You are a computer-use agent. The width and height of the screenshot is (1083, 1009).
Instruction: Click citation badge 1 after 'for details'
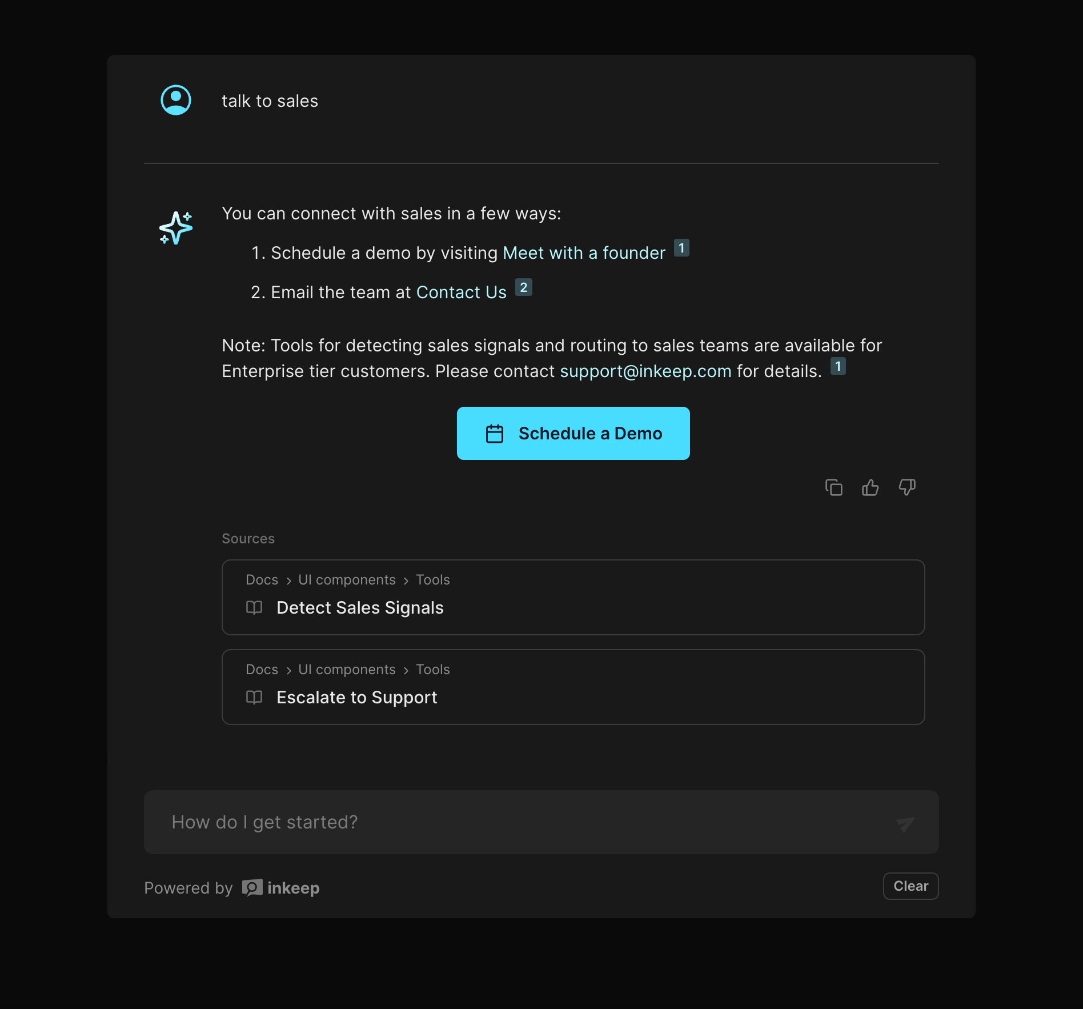(x=837, y=366)
